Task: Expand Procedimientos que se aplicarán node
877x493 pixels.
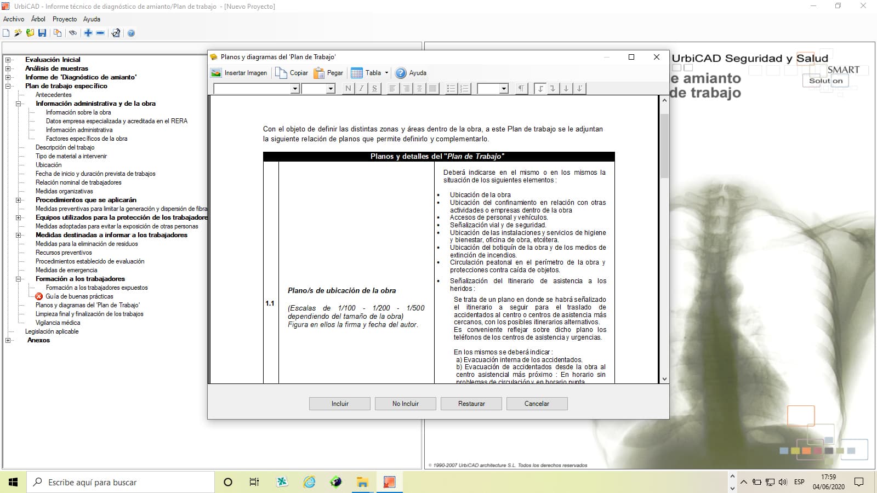Action: (19, 200)
